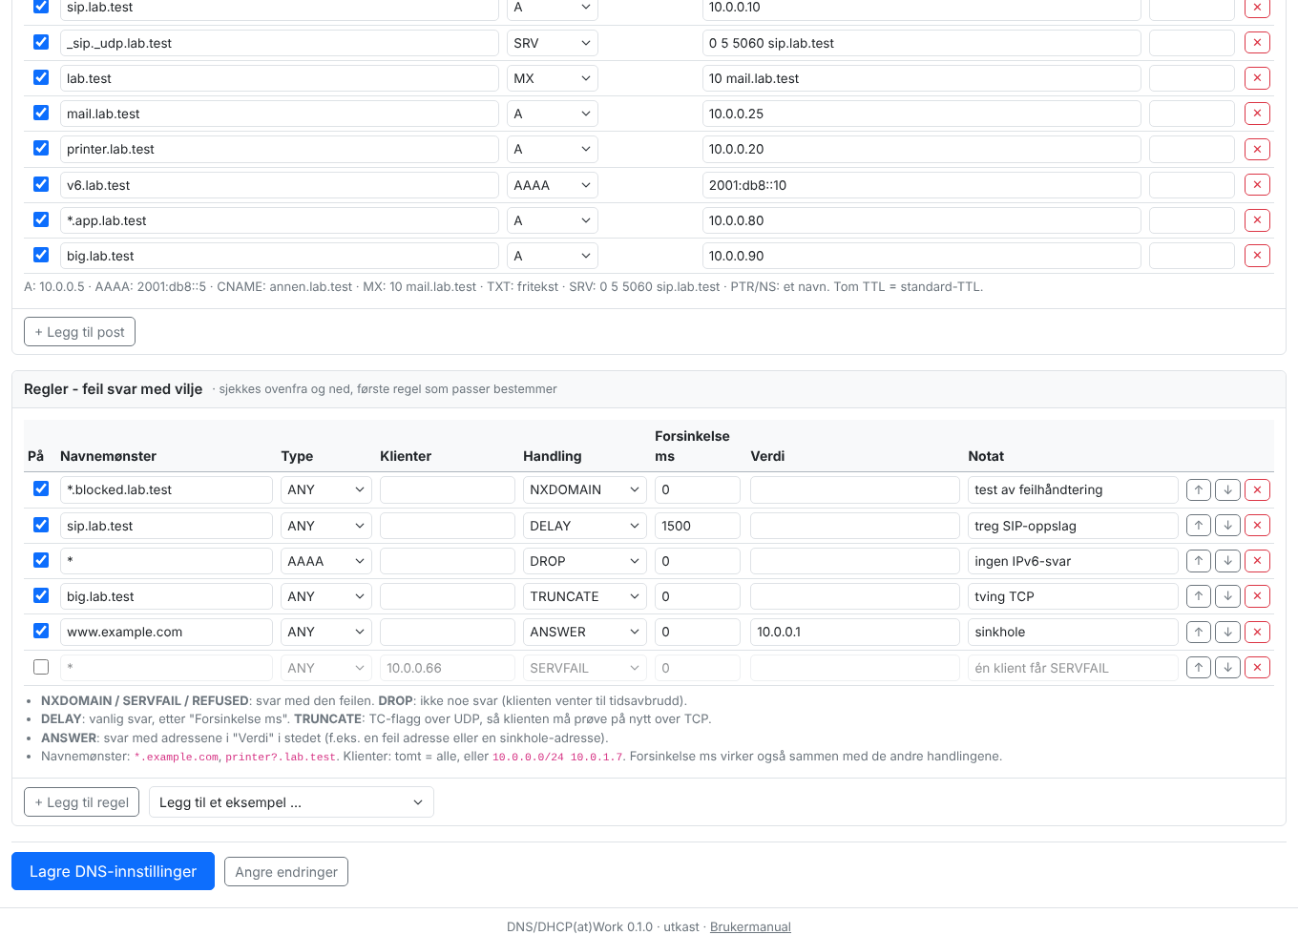
Task: Open the ANSWER action dropdown
Action: [585, 632]
